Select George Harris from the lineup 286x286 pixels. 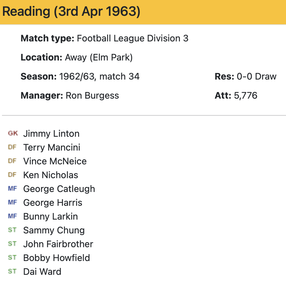[x=53, y=203]
